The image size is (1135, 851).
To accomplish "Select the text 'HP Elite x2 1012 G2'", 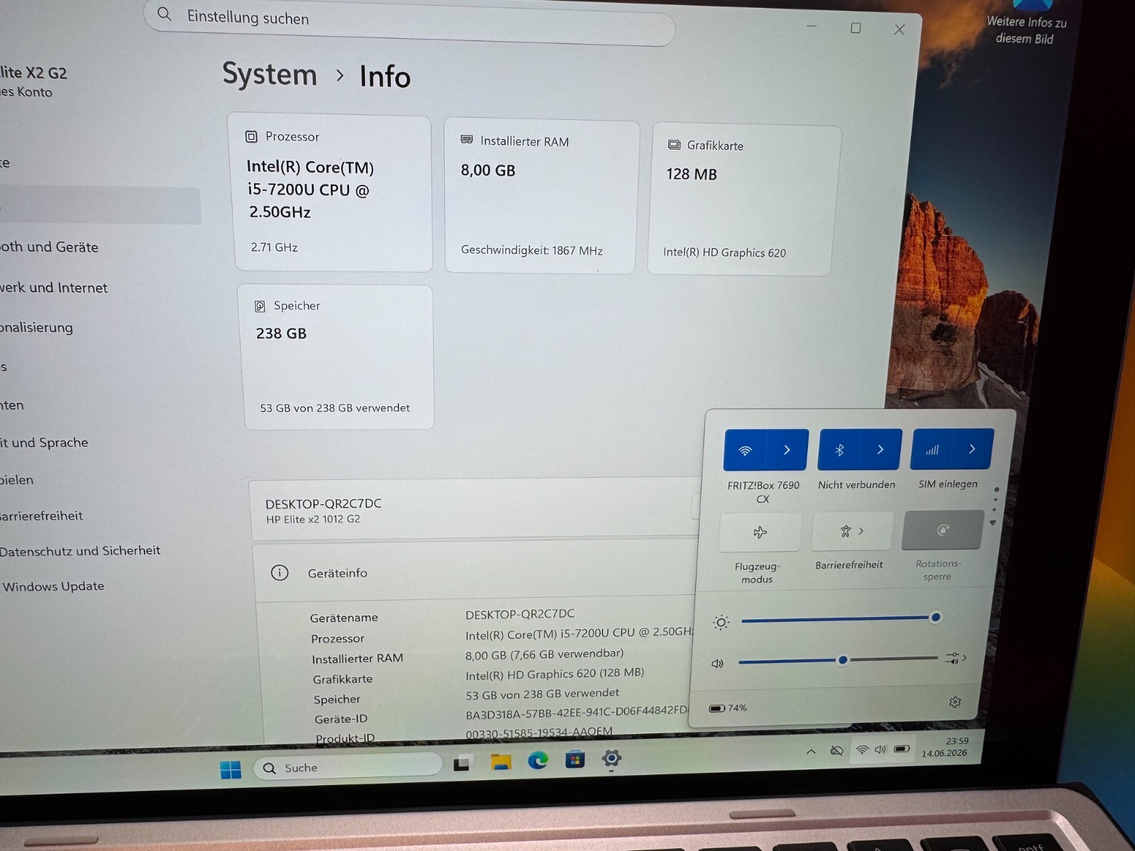I will coord(313,519).
